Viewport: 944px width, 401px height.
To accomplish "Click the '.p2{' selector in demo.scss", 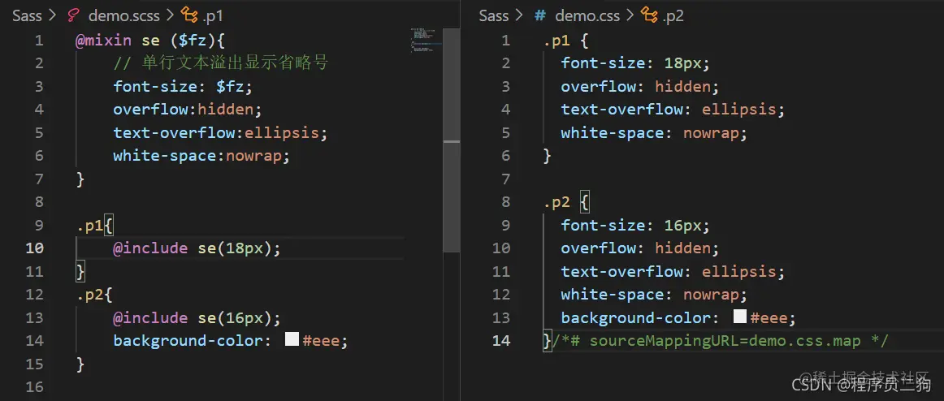I will pos(94,294).
